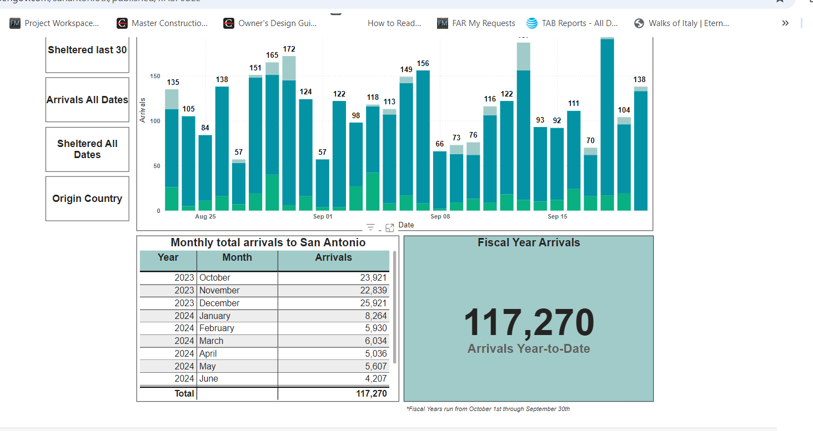Image resolution: width=813 pixels, height=431 pixels.
Task: Click the Sep 01 date axis label
Action: point(323,216)
